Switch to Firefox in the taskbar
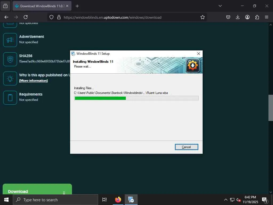Image resolution: width=273 pixels, height=205 pixels. pos(118,200)
